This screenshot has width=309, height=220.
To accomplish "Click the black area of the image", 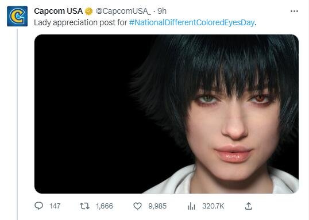I will coord(83,110).
